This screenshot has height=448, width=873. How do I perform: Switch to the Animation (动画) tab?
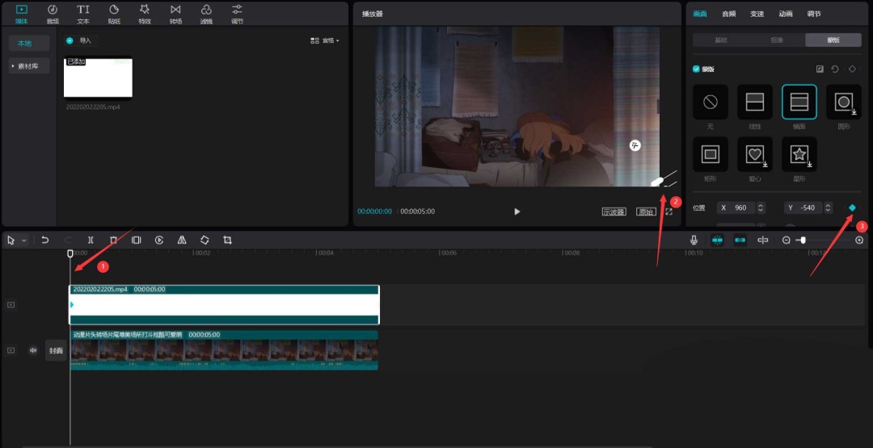click(785, 14)
